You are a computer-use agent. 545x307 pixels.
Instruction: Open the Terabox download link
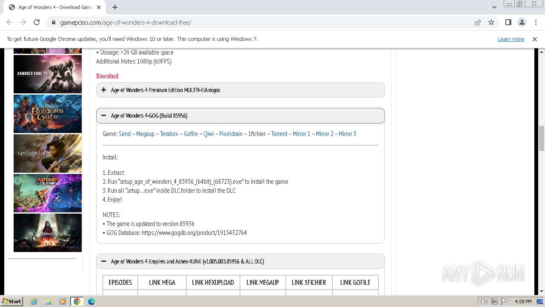pos(169,134)
